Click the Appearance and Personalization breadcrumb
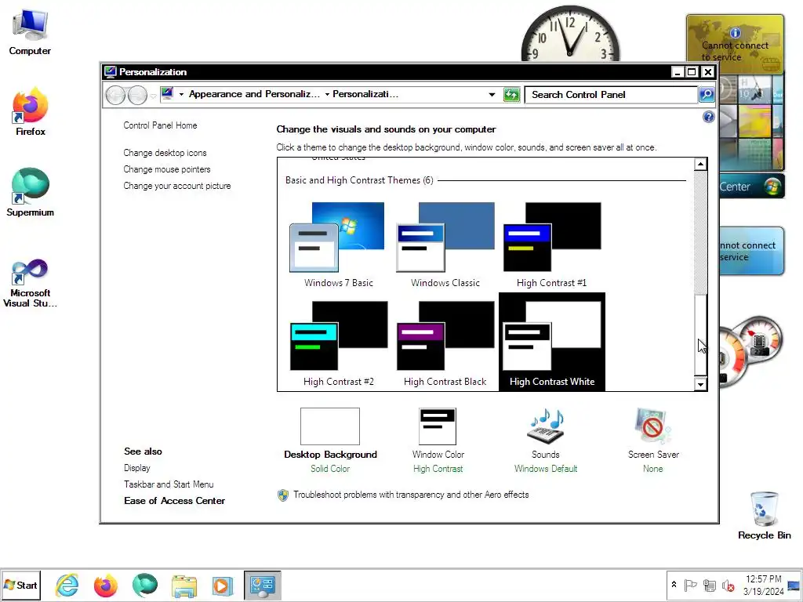 click(x=254, y=94)
